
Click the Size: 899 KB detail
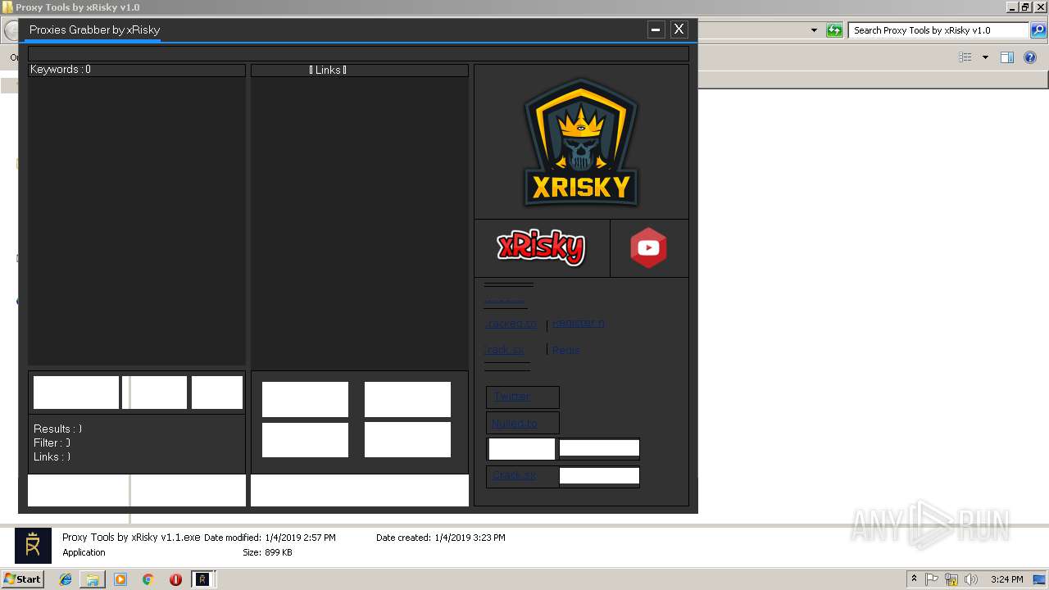267,552
